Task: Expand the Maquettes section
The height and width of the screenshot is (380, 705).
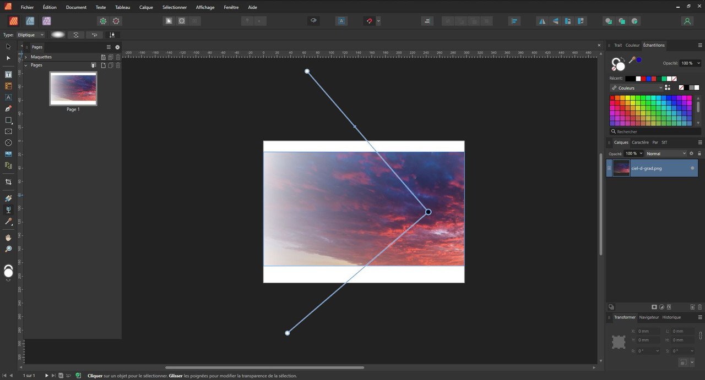Action: click(x=26, y=57)
